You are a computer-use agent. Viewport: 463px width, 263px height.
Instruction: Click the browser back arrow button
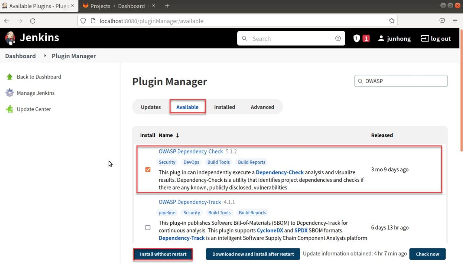pyautogui.click(x=7, y=21)
